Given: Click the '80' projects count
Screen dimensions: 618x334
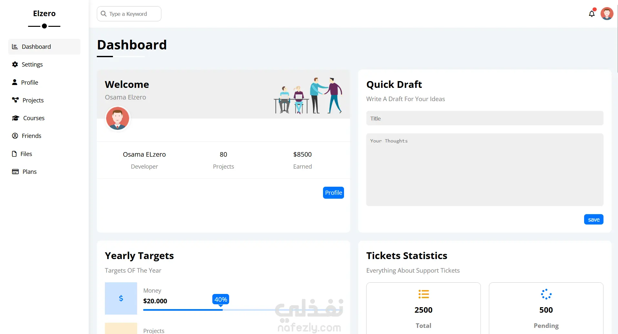Looking at the screenshot, I should point(223,154).
